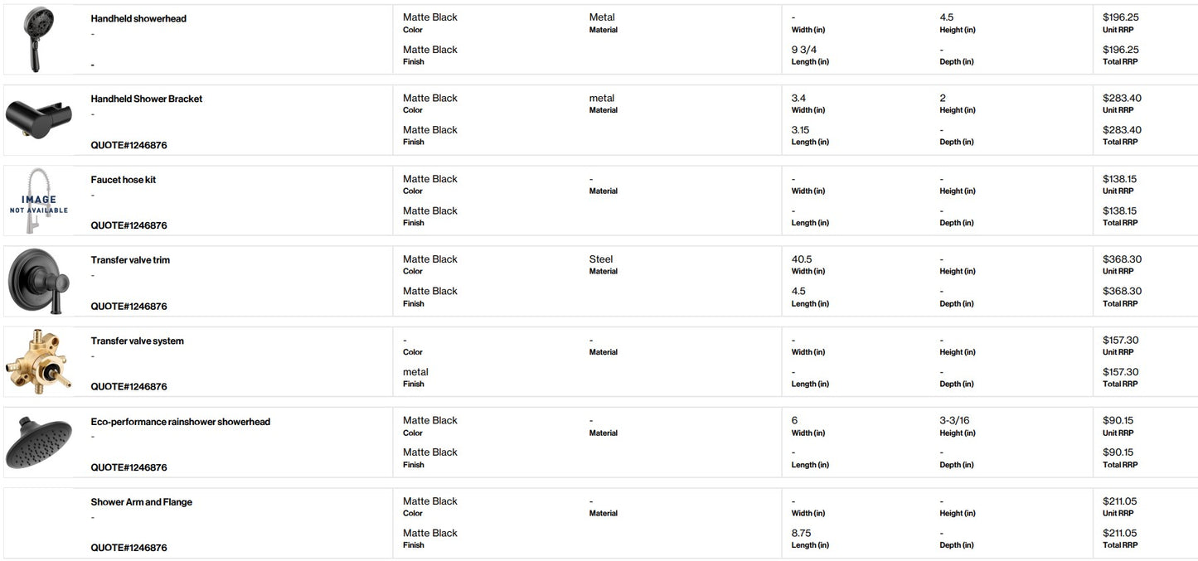This screenshot has width=1198, height=561.
Task: Click the Transfer valve trim title
Action: click(130, 260)
